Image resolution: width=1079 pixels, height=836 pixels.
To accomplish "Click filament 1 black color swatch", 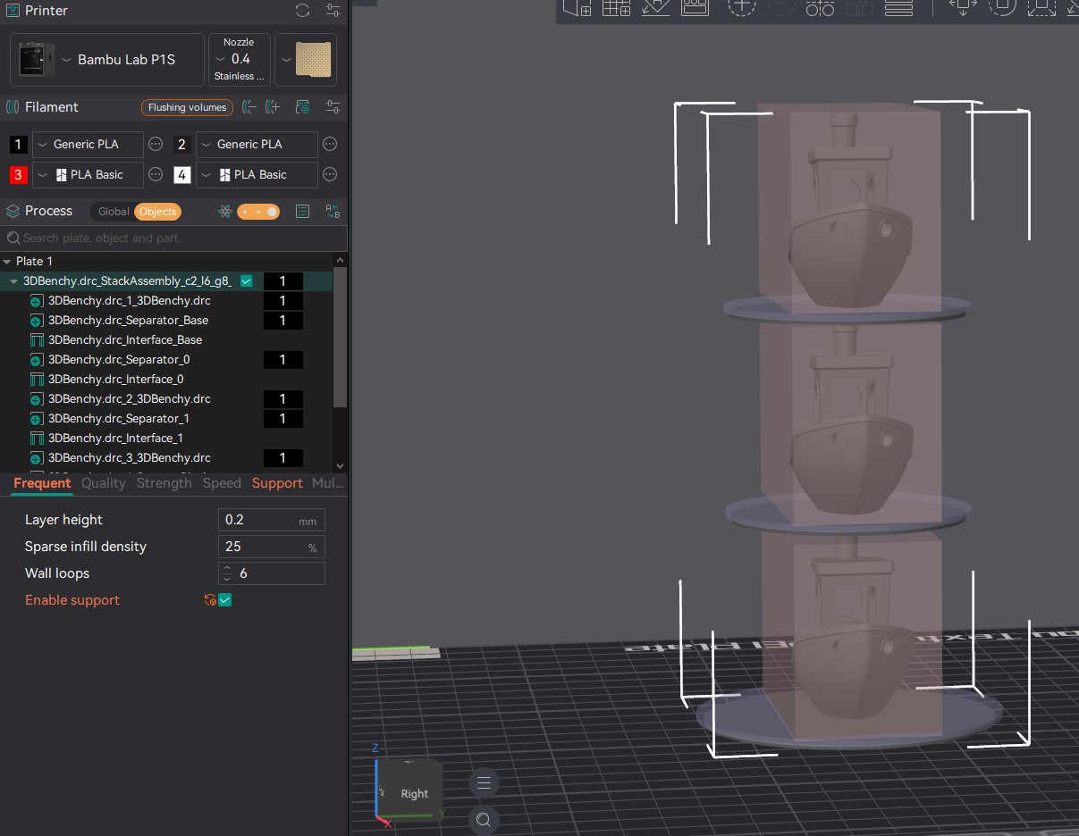I will (19, 144).
